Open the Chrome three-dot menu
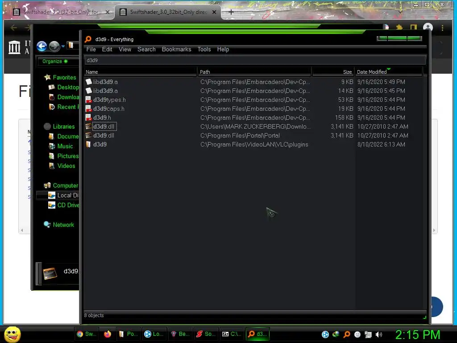 point(442,28)
